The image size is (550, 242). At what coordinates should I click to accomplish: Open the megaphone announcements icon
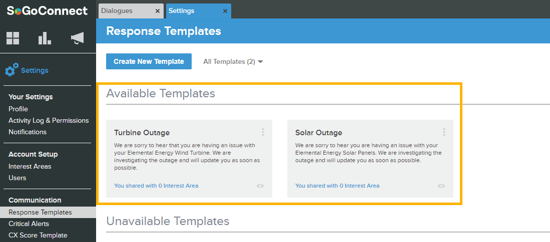pyautogui.click(x=77, y=38)
